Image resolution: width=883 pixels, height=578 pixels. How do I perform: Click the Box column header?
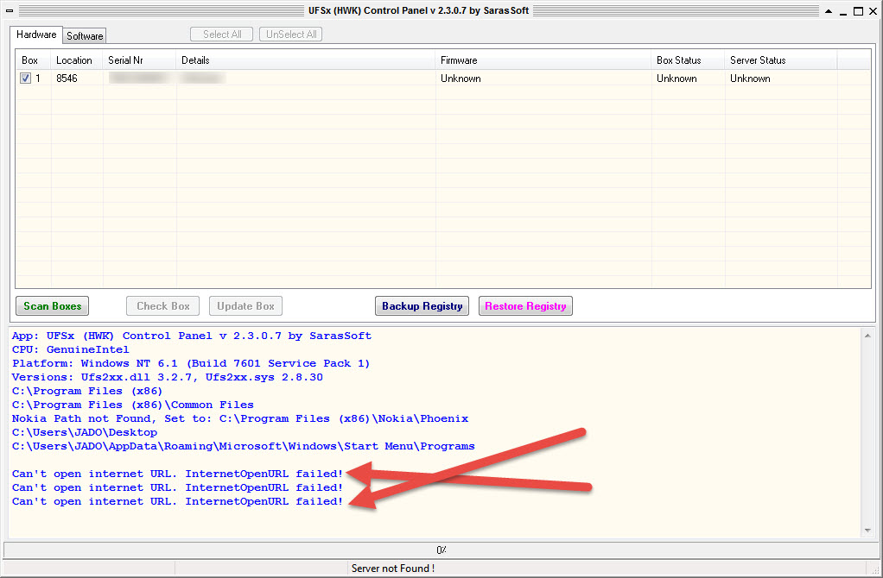pos(33,60)
